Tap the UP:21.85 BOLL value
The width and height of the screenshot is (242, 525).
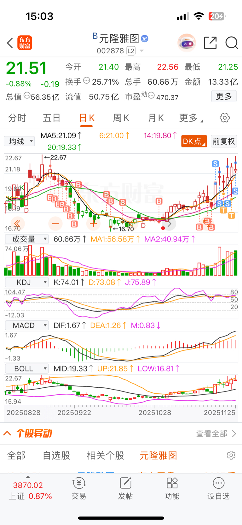point(115,369)
